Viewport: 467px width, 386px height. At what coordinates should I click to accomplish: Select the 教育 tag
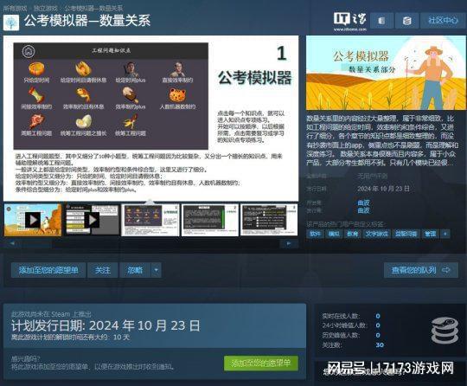click(x=352, y=234)
